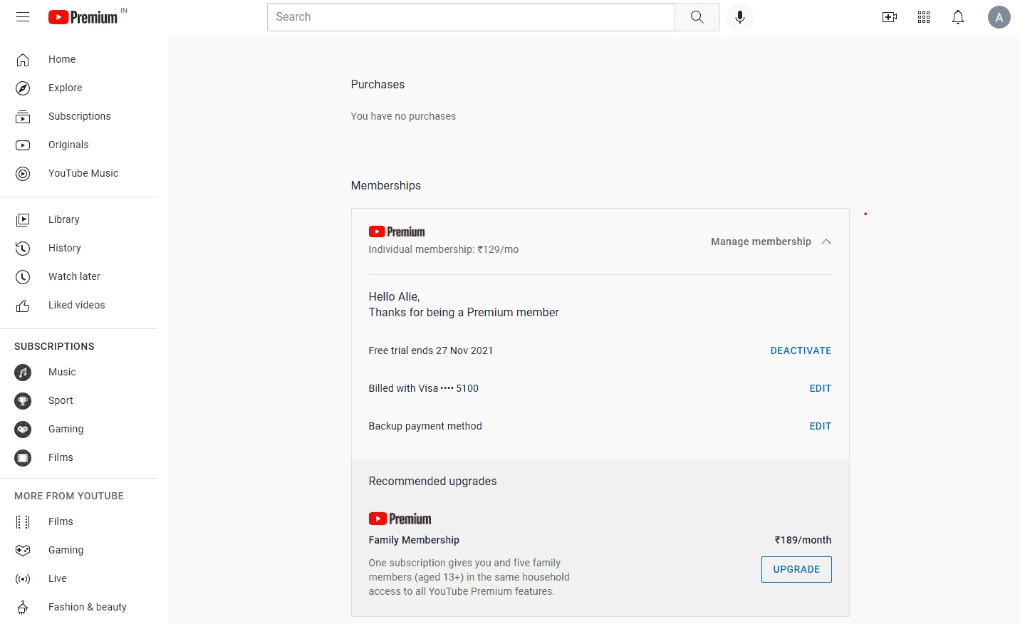Collapse the Manage membership section

[x=771, y=241]
